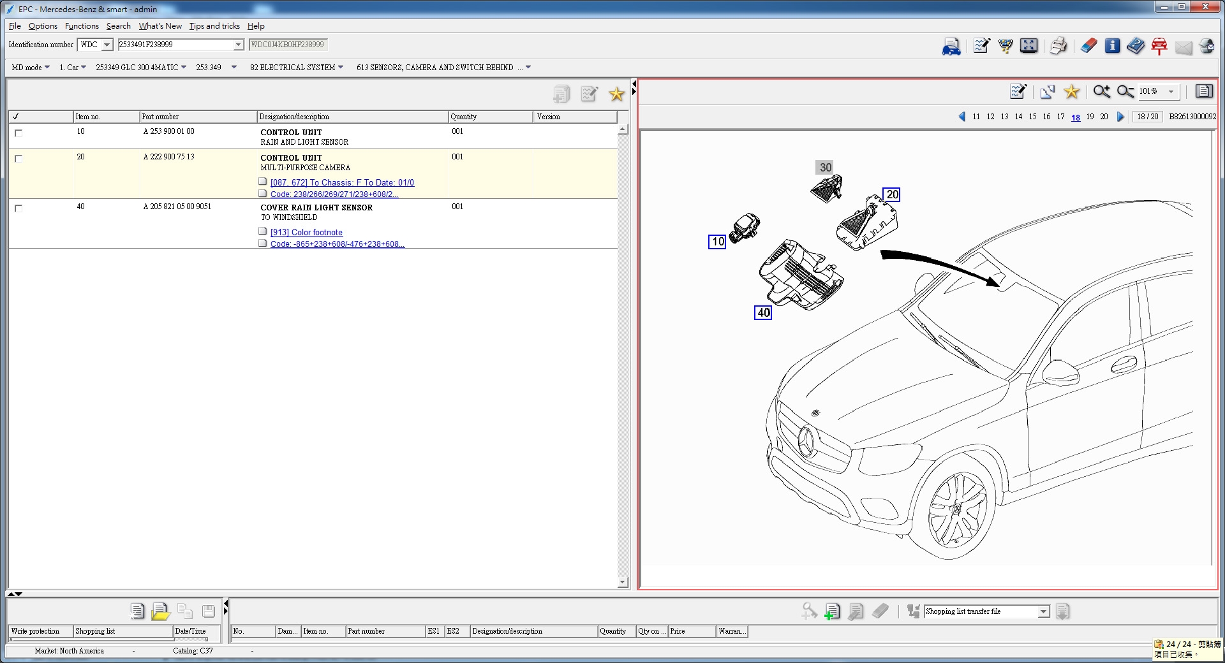Click the parts list scroll-down arrow
Viewport: 1225px width, 663px height.
623,582
